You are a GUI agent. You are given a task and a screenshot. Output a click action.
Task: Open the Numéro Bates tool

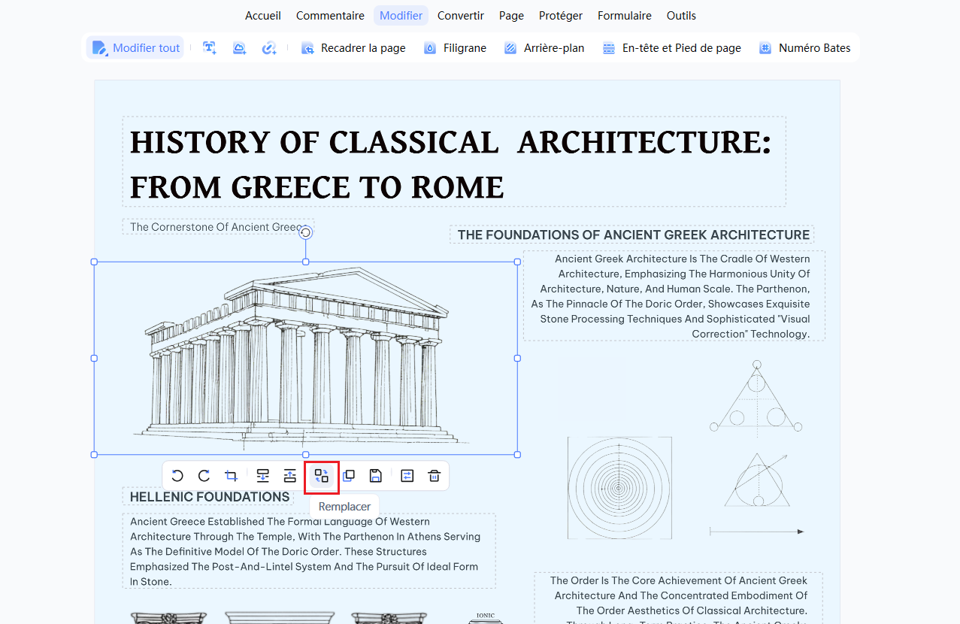[x=805, y=48]
